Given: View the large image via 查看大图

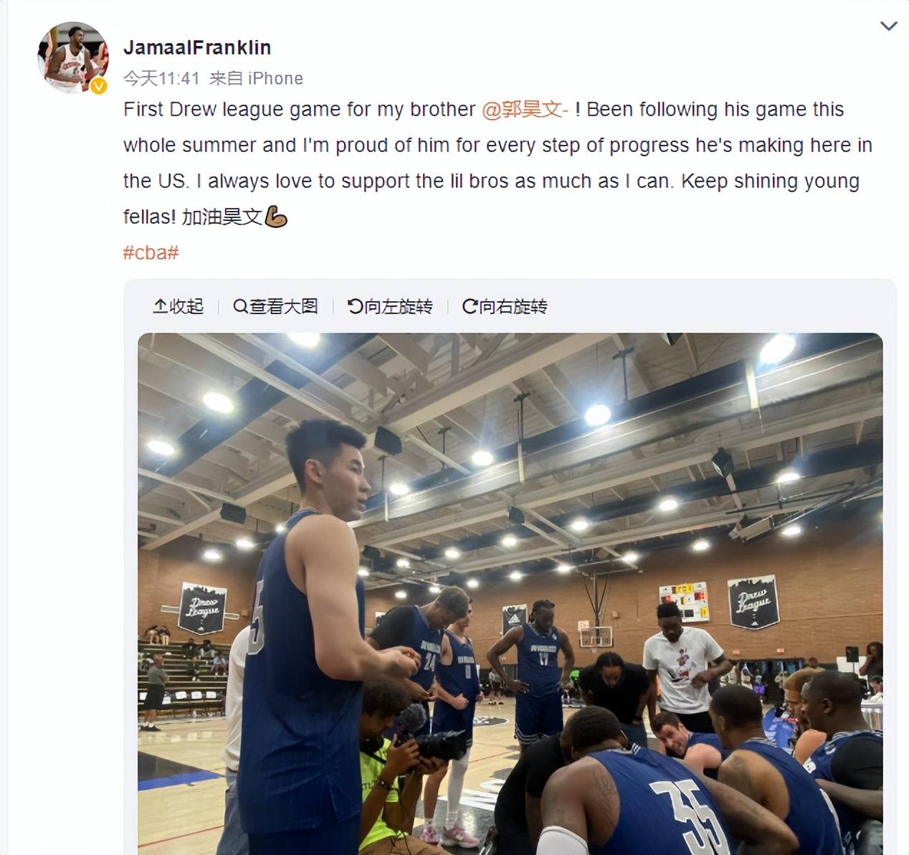Looking at the screenshot, I should (275, 306).
